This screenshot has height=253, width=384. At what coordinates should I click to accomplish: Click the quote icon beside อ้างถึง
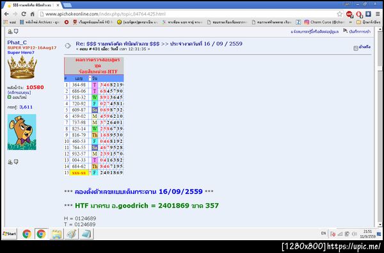(x=356, y=48)
